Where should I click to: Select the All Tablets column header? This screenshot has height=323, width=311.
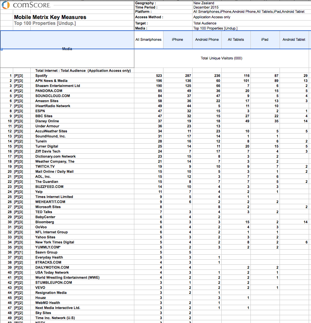236,40
